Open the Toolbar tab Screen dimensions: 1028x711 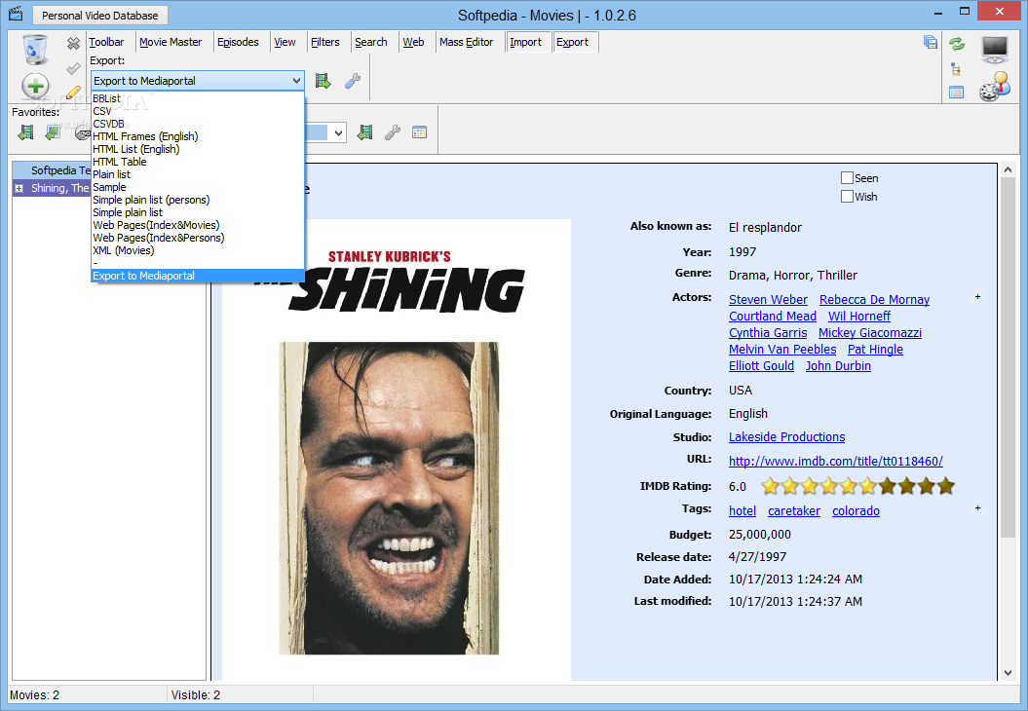(x=106, y=42)
